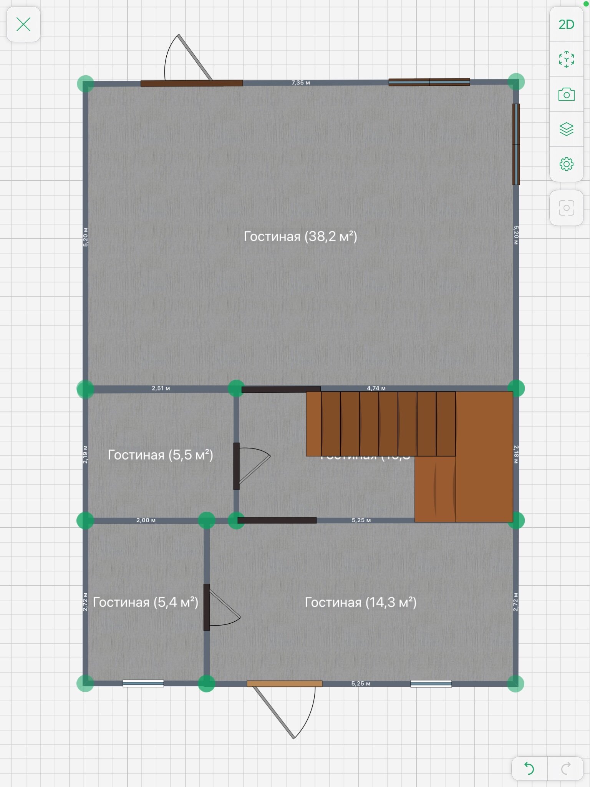Select the bottom-right corner node of the plan
The image size is (590, 787).
pyautogui.click(x=516, y=683)
